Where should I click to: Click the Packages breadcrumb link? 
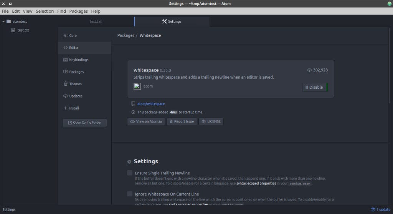pos(125,36)
